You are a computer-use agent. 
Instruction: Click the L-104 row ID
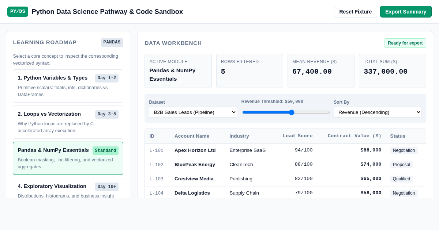pyautogui.click(x=156, y=193)
